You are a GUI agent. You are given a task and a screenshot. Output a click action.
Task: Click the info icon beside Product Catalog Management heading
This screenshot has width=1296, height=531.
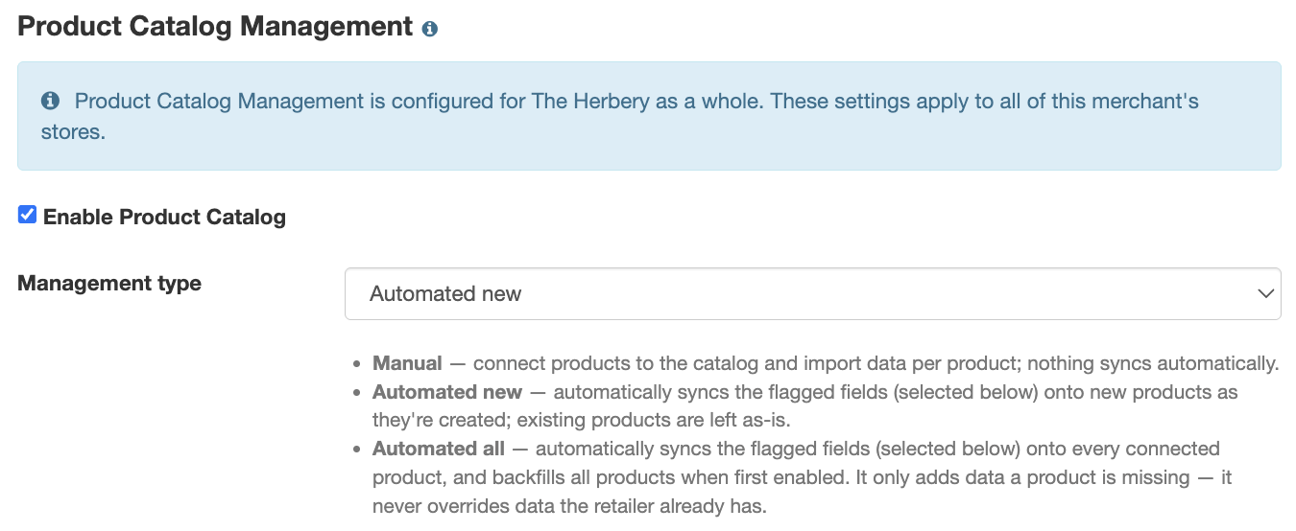(x=430, y=29)
